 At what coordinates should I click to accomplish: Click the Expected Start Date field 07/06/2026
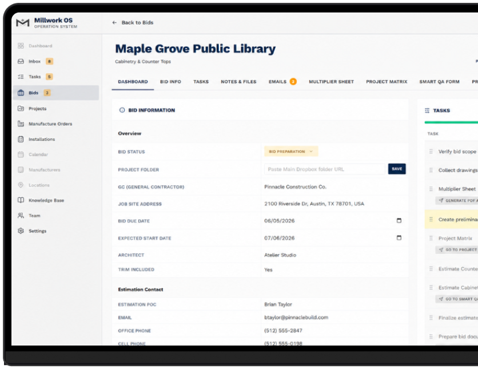pos(333,238)
